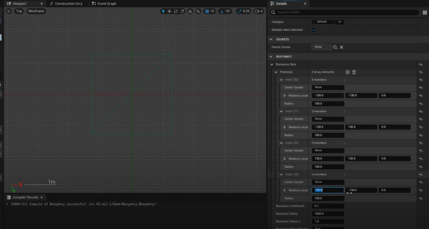The height and width of the screenshot is (229, 429).
Task: Click Index 2 Relative Location X field
Action: pos(328,159)
